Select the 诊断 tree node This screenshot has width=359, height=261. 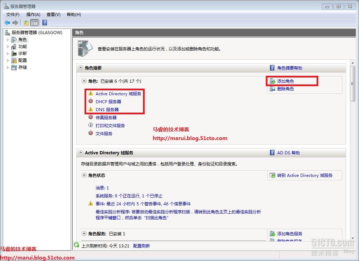(x=23, y=53)
